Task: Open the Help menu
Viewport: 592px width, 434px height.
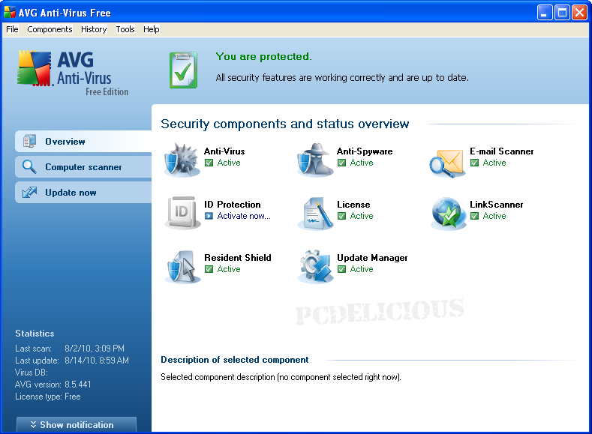Action: coord(151,29)
